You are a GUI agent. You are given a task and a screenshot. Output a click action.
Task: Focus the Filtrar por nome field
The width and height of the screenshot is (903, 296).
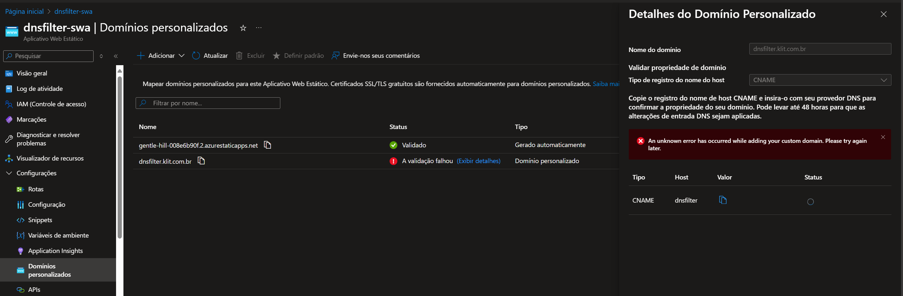click(208, 103)
